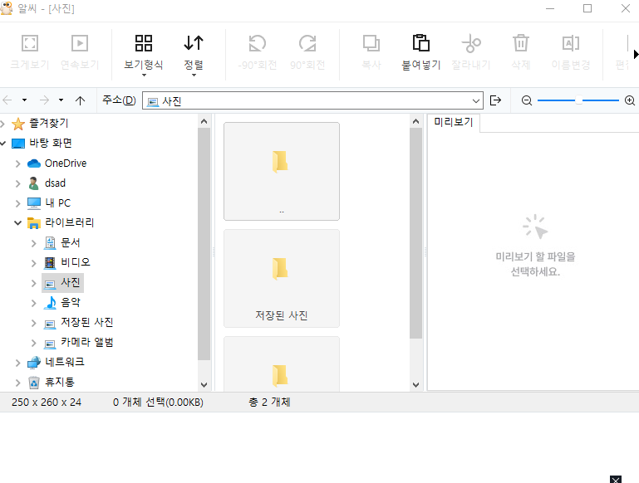
Task: Expand the 음악 music library
Action: click(x=34, y=303)
